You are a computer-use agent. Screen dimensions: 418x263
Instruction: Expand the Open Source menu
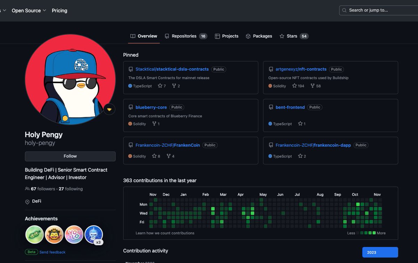[x=29, y=10]
